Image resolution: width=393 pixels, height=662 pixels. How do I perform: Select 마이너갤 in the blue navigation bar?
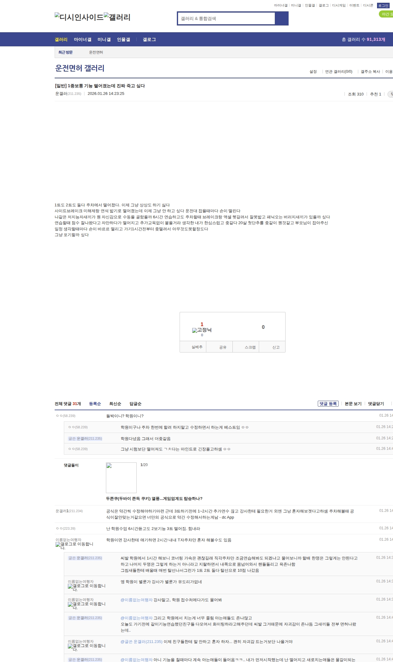(83, 40)
